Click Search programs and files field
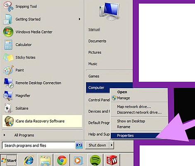 38,145
